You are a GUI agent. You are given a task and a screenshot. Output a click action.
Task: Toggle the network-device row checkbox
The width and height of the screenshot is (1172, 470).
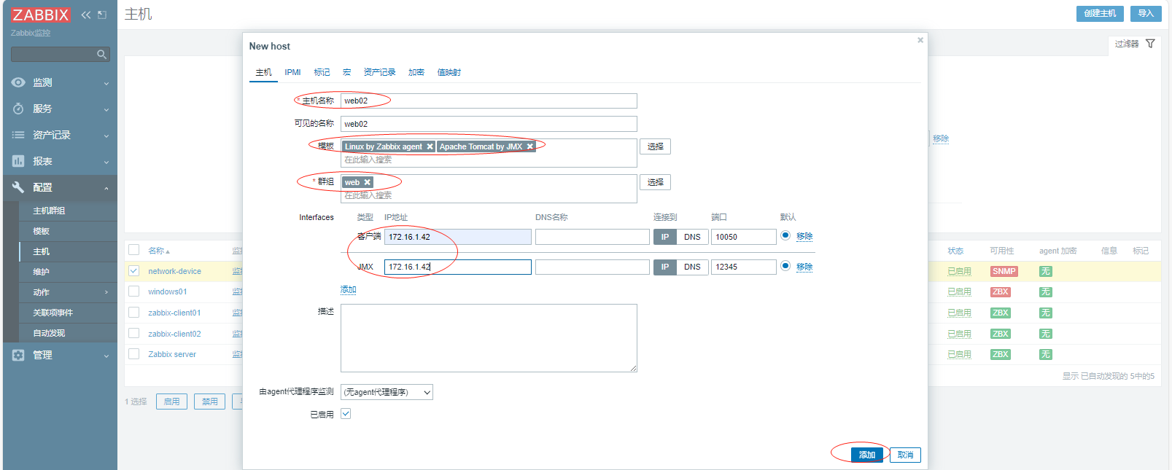(x=134, y=271)
